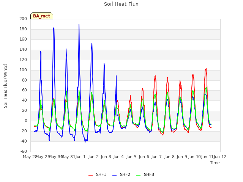
Task: Click the y-axis value 20
Action: pyautogui.click(x=24, y=110)
